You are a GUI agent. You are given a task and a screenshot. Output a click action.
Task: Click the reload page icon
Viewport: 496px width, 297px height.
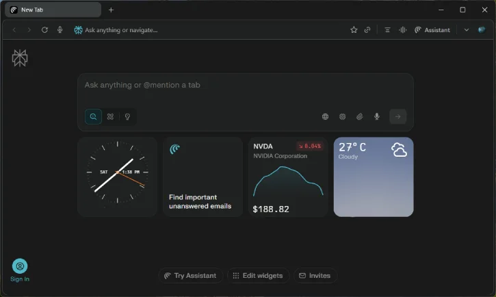point(44,30)
